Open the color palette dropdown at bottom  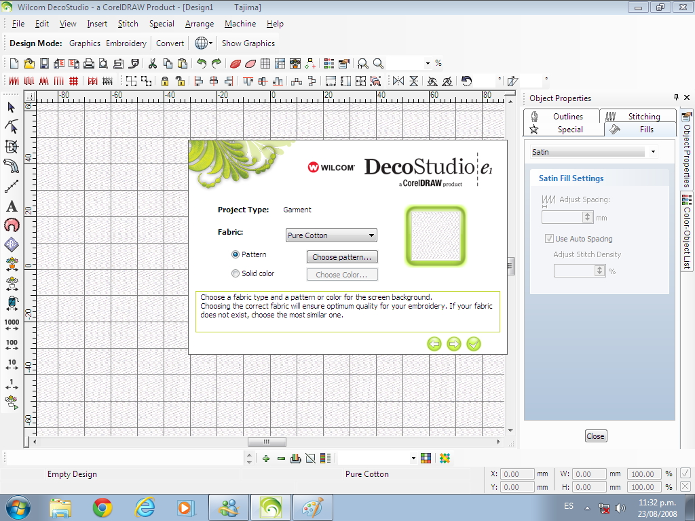(413, 459)
